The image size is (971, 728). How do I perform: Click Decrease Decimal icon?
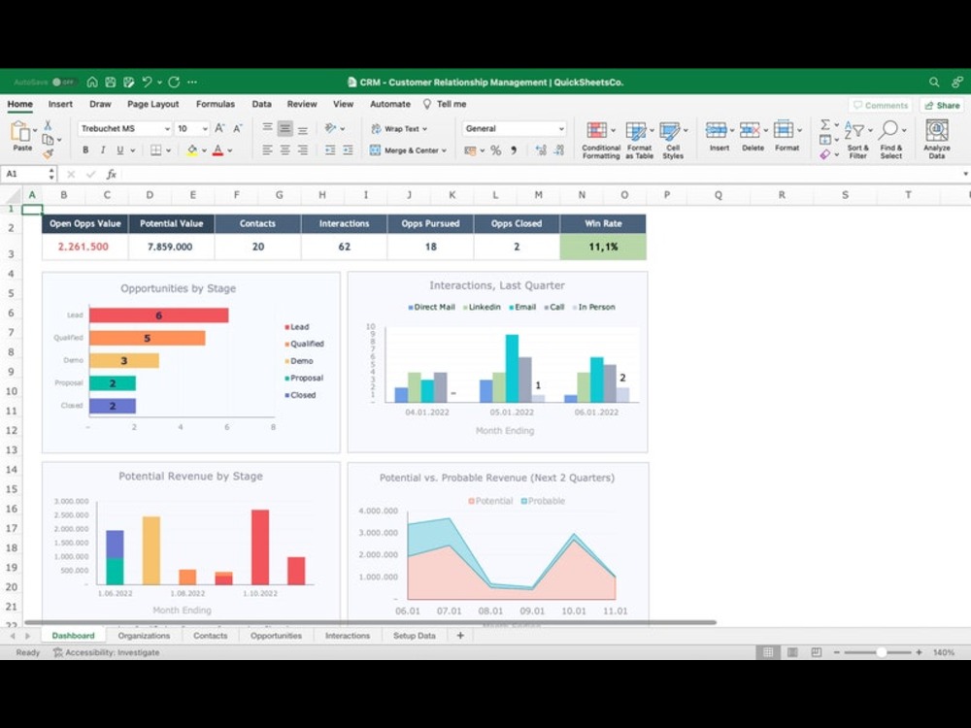click(x=559, y=150)
